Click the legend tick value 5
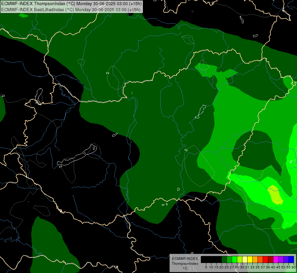 point(206,267)
